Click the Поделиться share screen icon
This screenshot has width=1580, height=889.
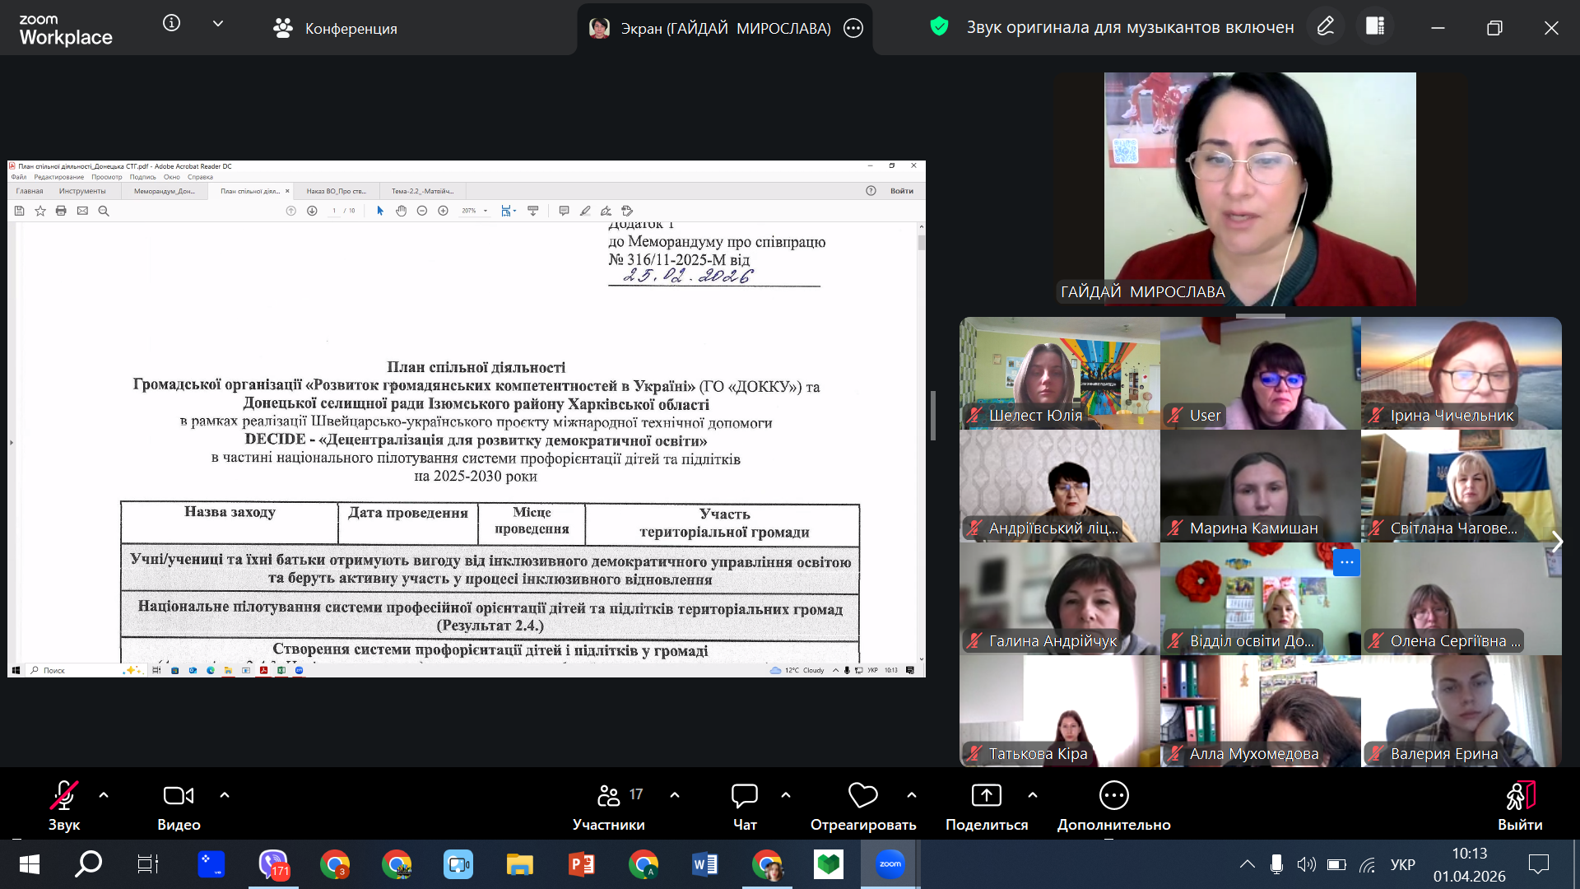[x=986, y=796]
